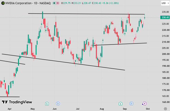
Task: Click the 195.00 price axis label
Action: point(165,60)
